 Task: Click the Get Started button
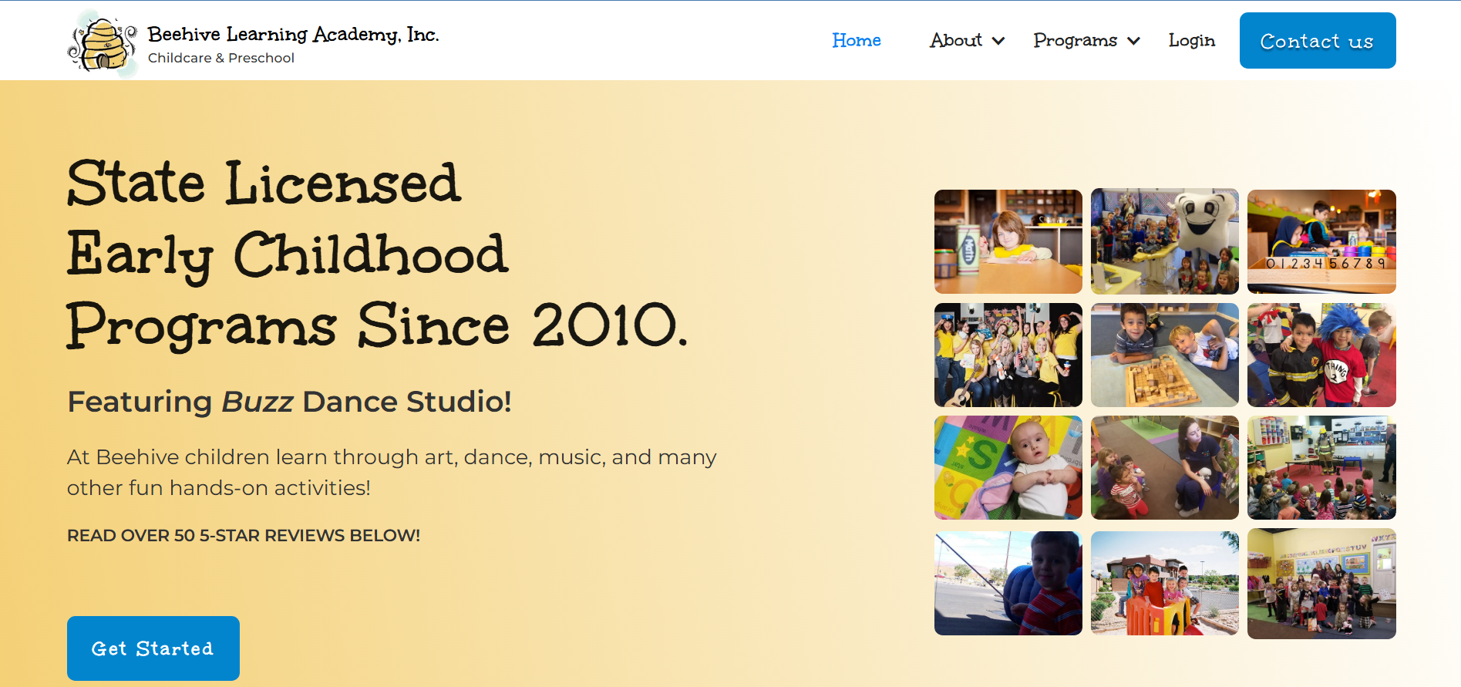[153, 648]
